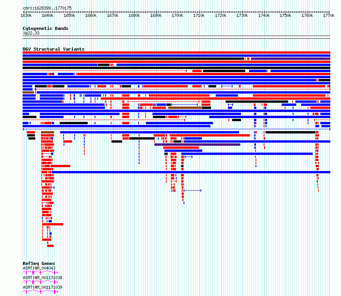Viewport: 341px width, 296px height.
Task: Select the black bar near 1650k above ASMT stack
Action: 74,123
